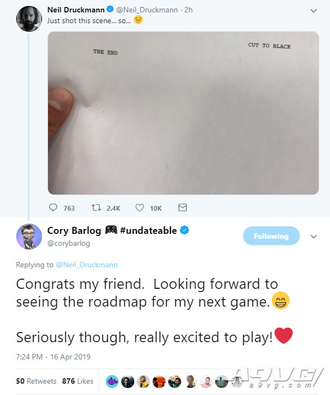Image resolution: width=330 pixels, height=395 pixels.
Task: View the 50 Retweets list
Action: pos(36,381)
